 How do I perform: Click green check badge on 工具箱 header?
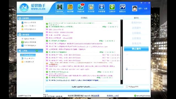(x=37, y=51)
